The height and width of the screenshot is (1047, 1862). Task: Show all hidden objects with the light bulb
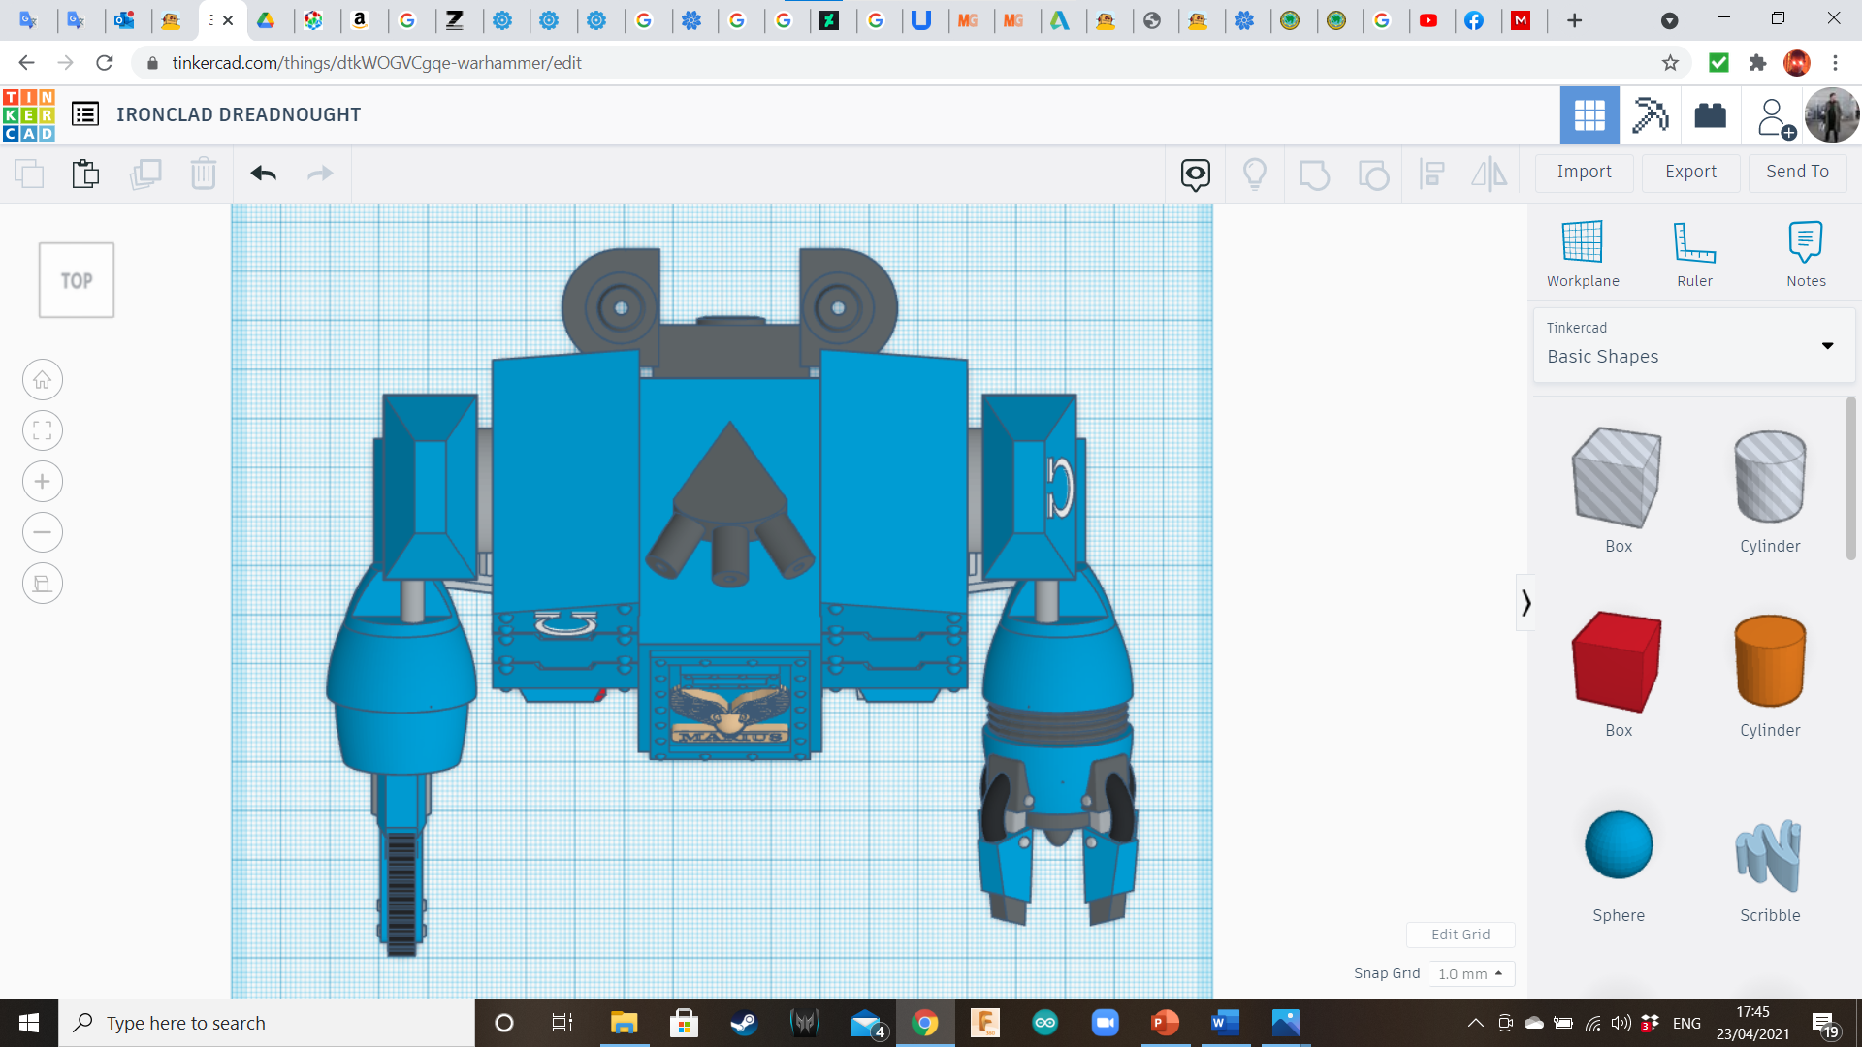point(1255,174)
